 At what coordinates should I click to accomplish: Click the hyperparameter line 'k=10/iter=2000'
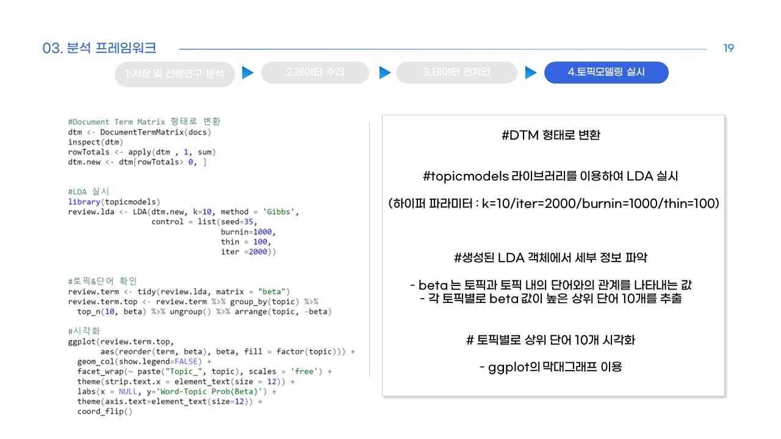point(554,203)
